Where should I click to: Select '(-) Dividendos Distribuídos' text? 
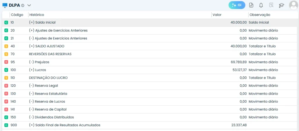click(x=51, y=117)
